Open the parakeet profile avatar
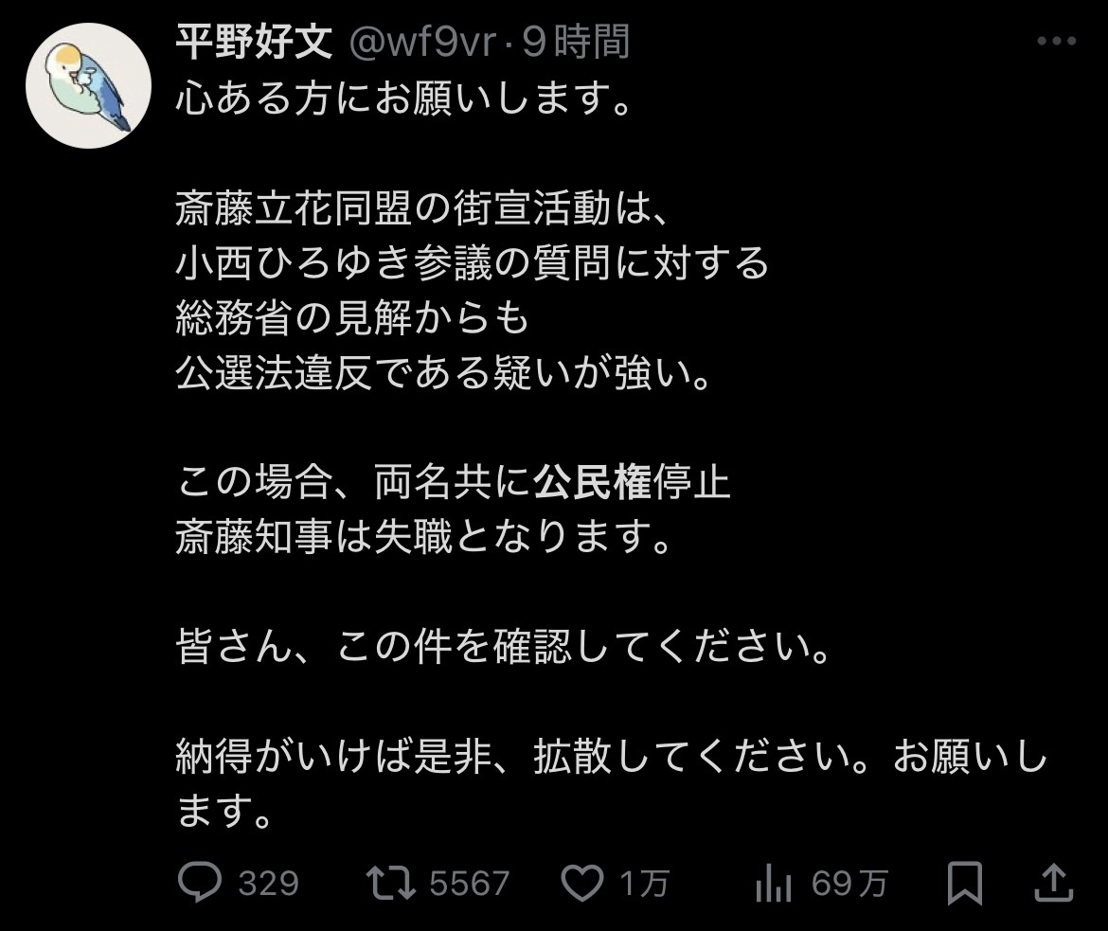The height and width of the screenshot is (931, 1108). point(88,85)
